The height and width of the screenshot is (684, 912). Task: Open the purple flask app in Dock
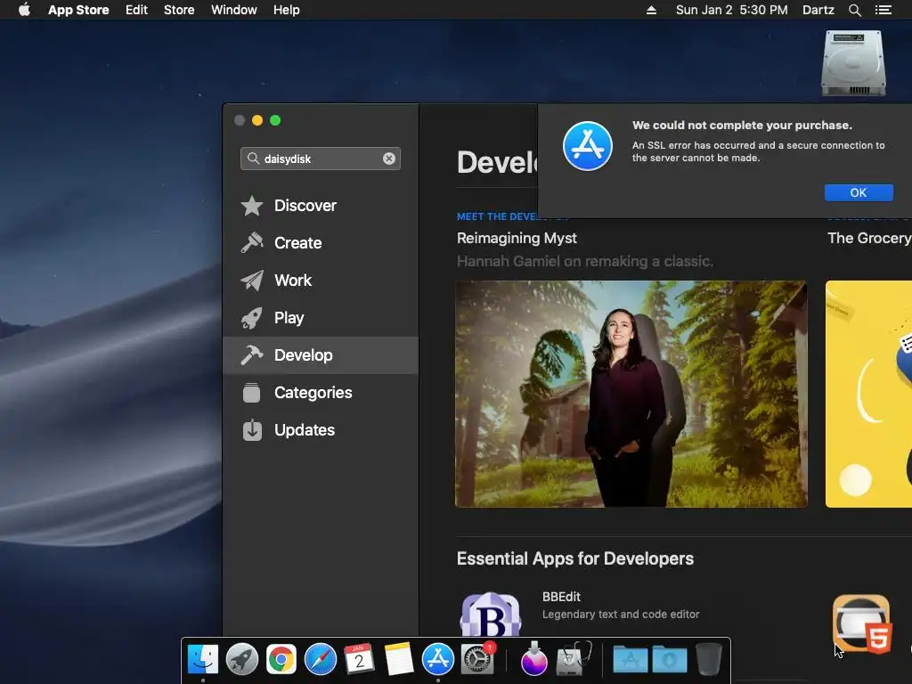point(534,659)
